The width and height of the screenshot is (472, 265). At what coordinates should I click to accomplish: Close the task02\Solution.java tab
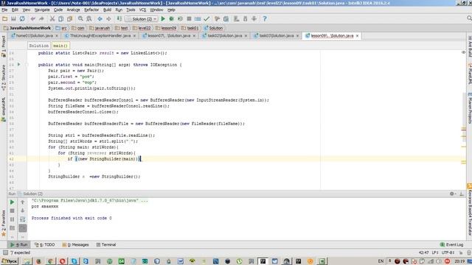246,36
